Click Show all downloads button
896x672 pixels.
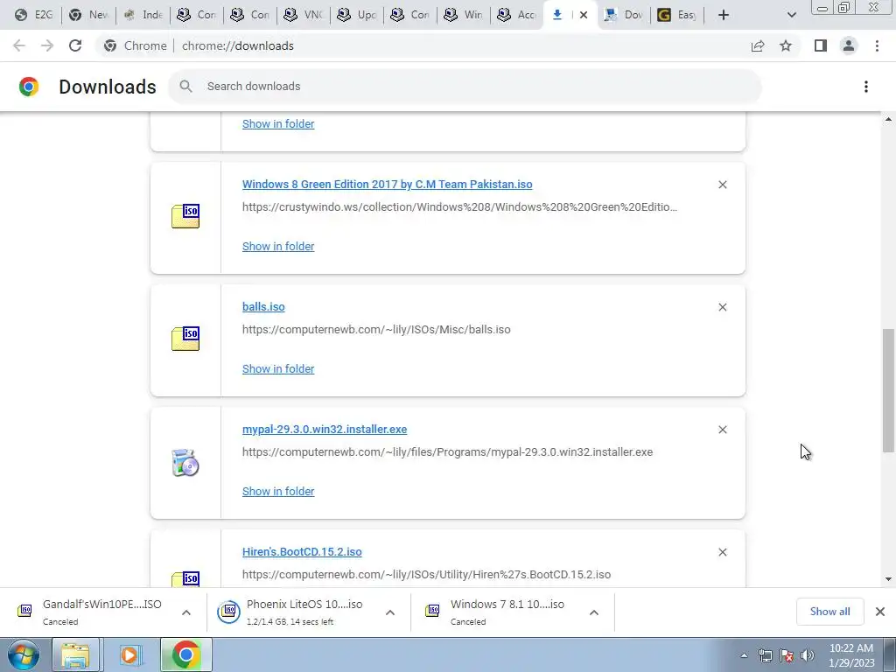pos(829,612)
